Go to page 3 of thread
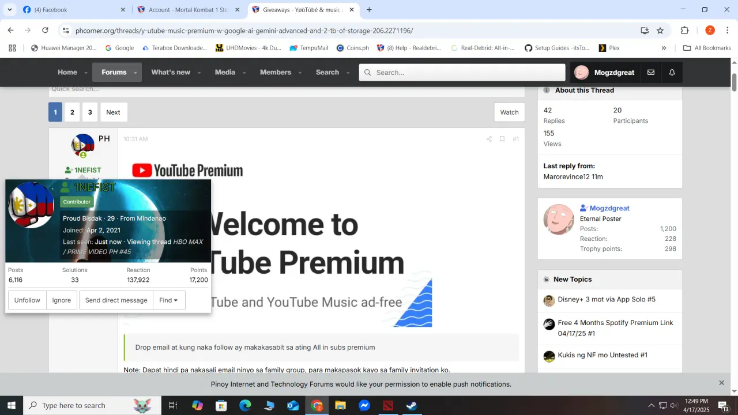 point(90,112)
